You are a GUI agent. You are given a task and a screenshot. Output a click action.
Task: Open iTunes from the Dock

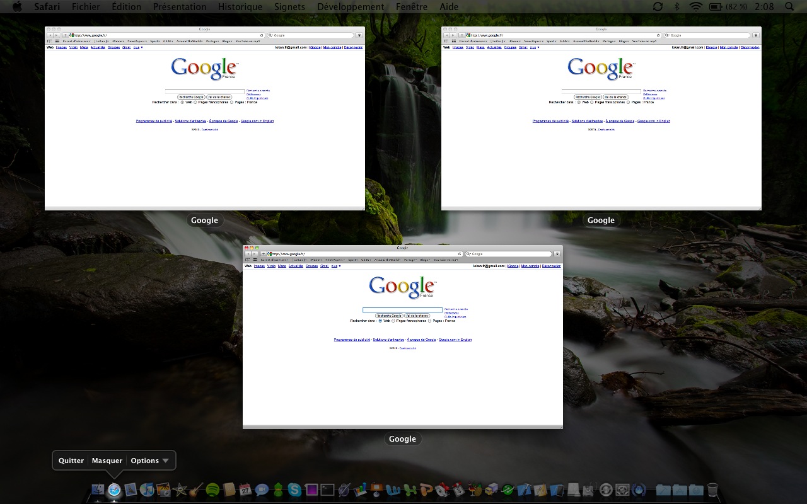tap(147, 489)
